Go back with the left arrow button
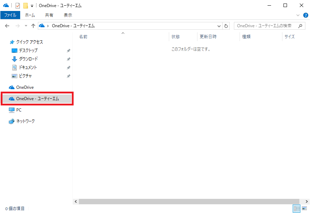 [7, 26]
